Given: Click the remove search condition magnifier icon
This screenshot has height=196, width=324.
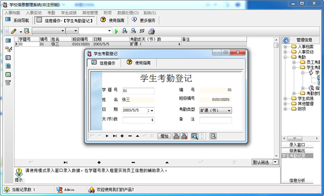Looking at the screenshot, I should [x=133, y=31].
